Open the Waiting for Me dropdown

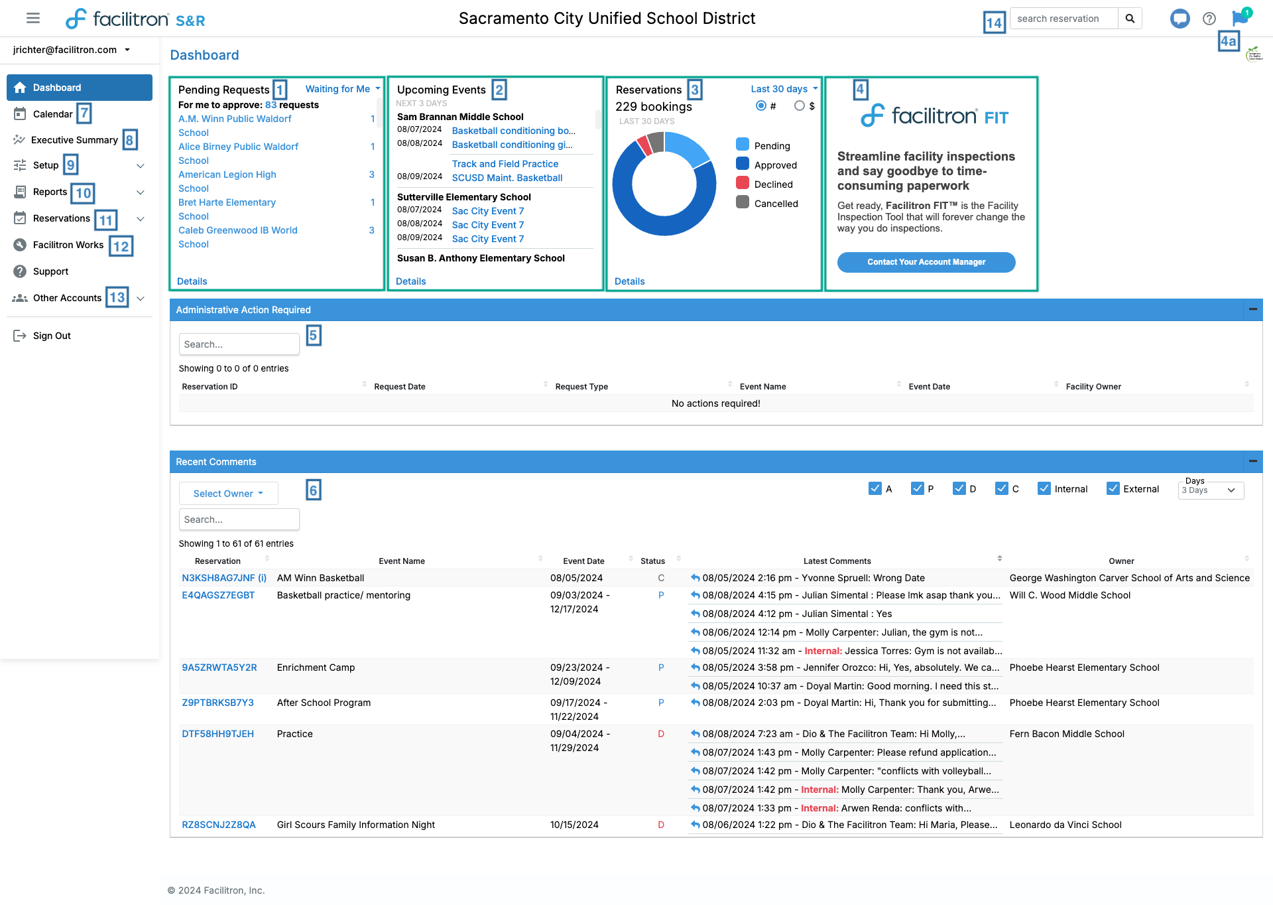click(x=341, y=88)
